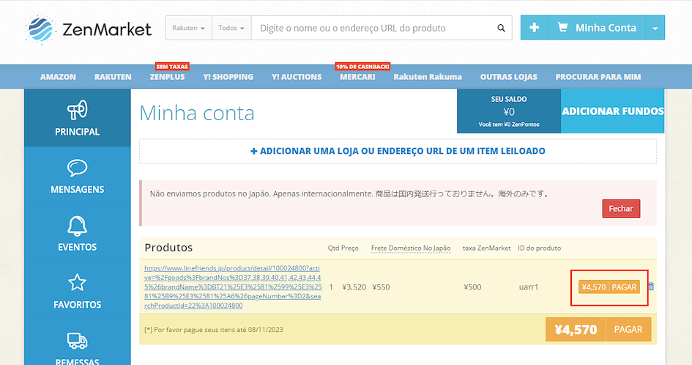The height and width of the screenshot is (365, 692).
Task: Delete the product with the trash icon
Action: point(651,287)
